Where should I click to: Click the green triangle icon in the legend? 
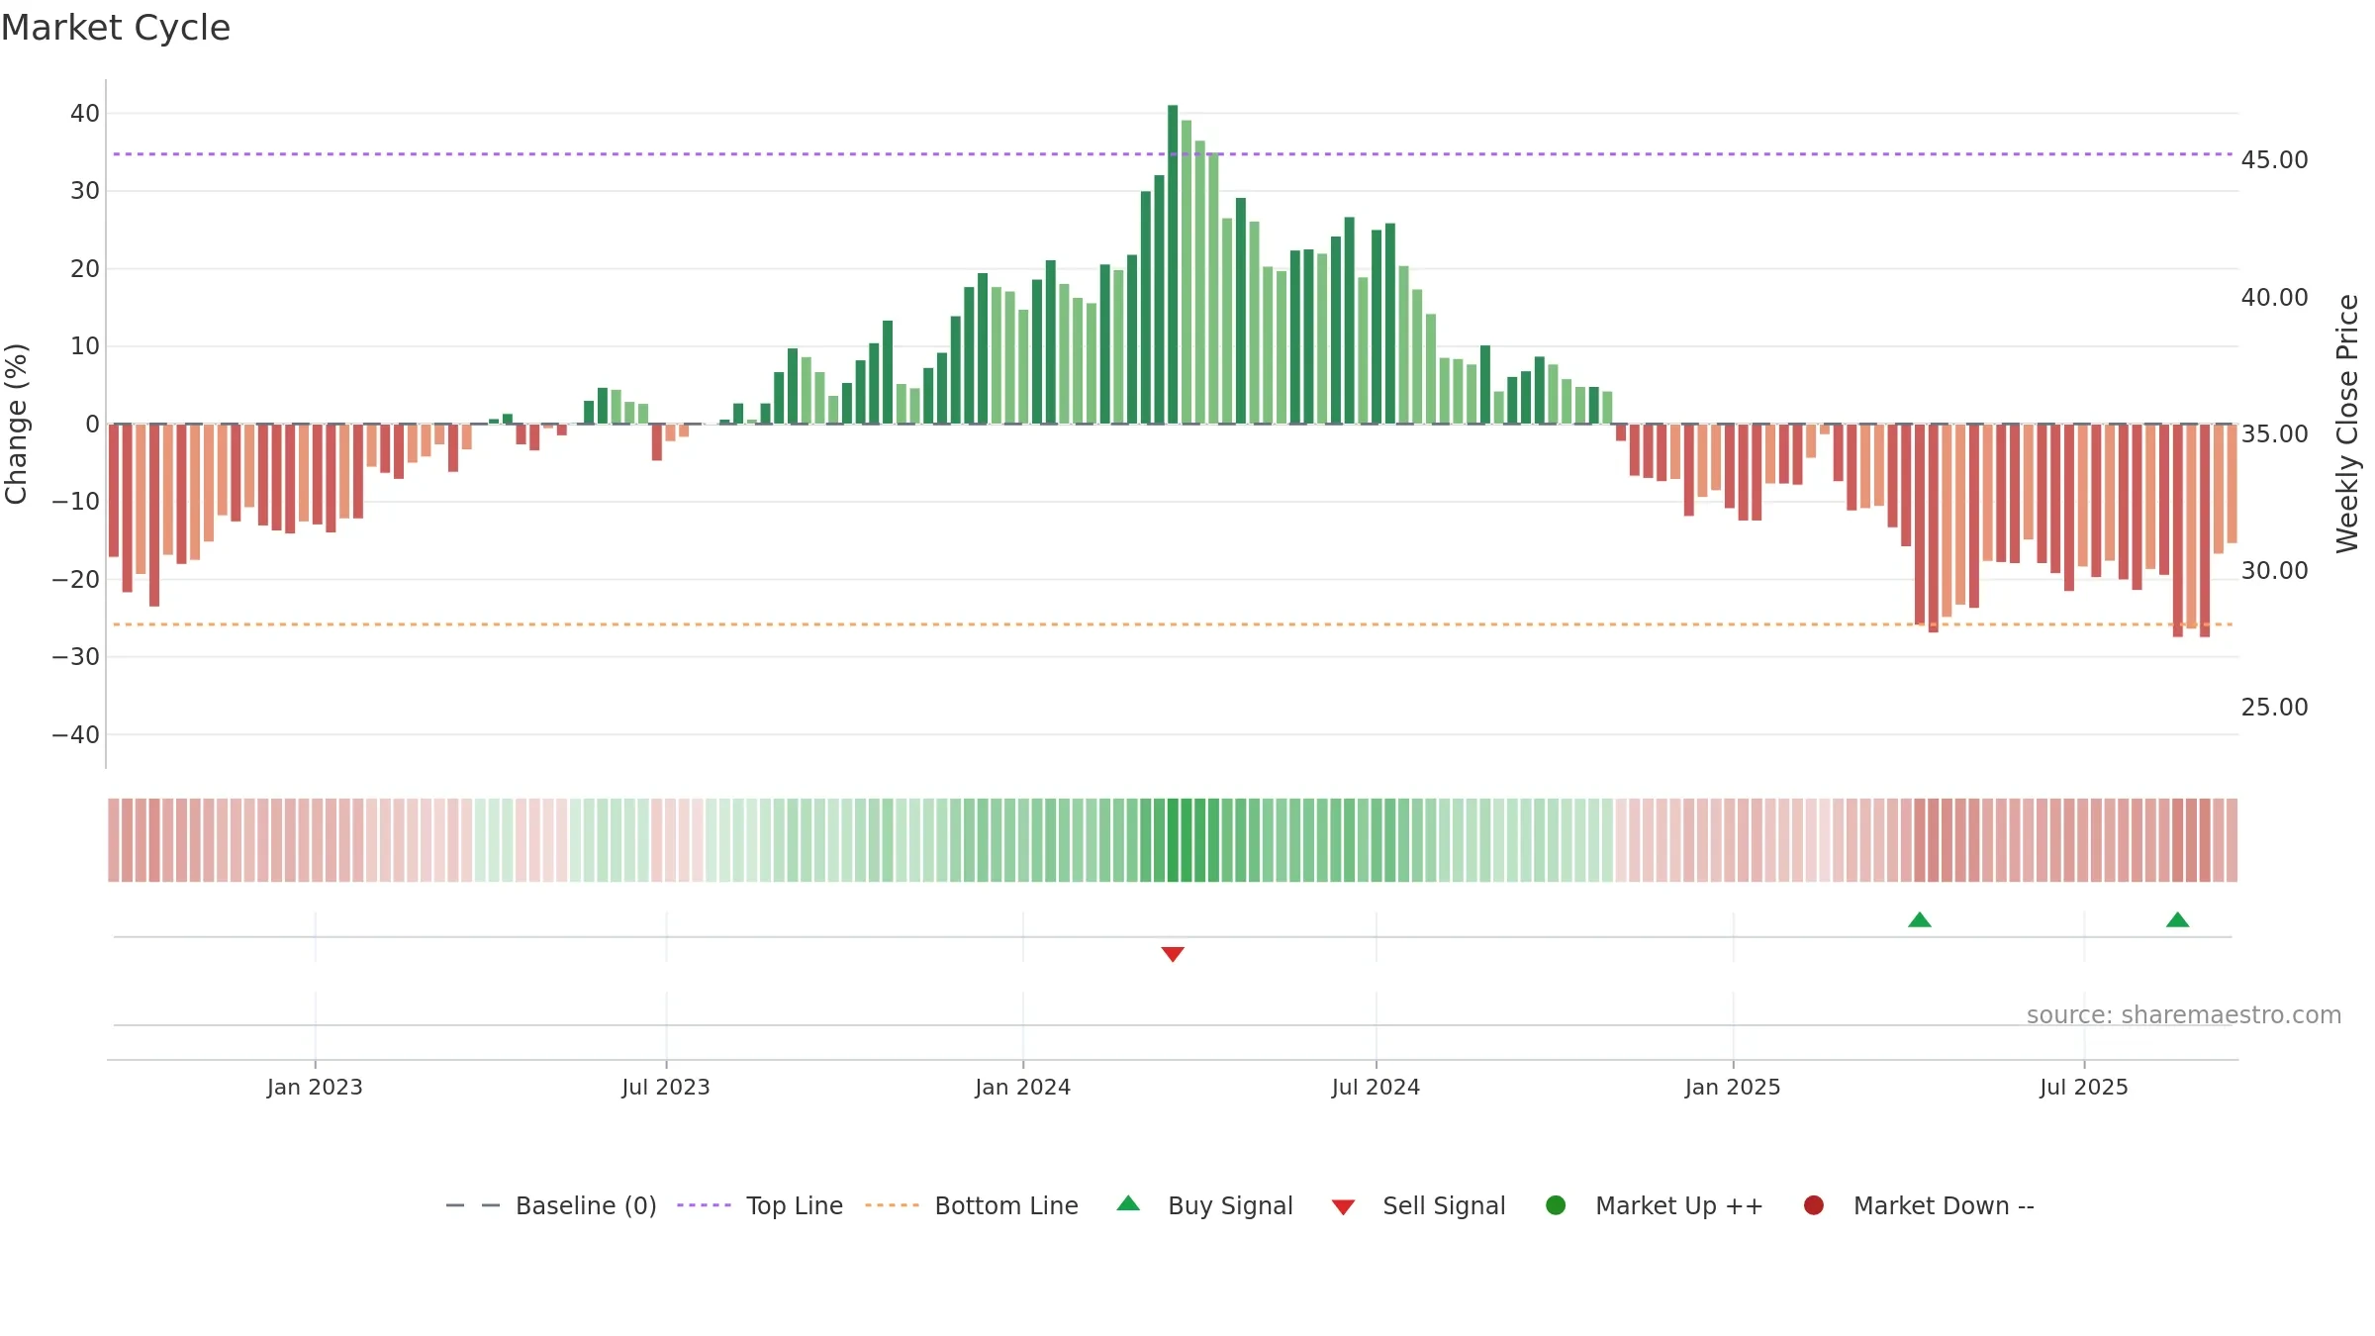[x=1128, y=1203]
